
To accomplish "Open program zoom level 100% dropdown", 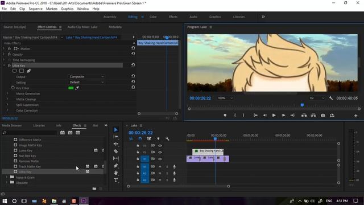I will tap(225, 98).
